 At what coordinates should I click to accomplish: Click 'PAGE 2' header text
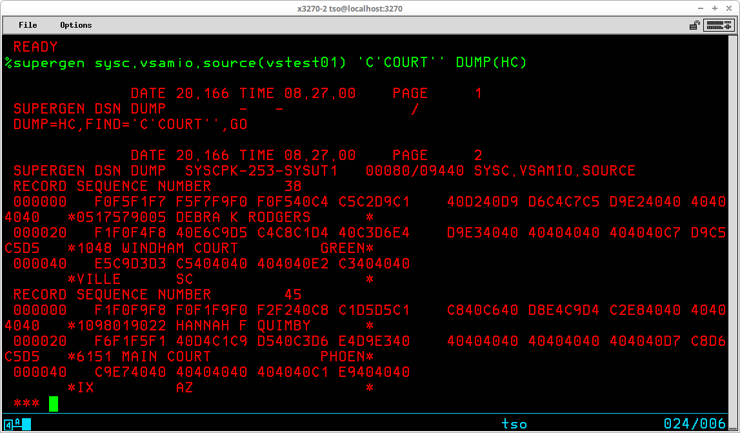tap(437, 155)
